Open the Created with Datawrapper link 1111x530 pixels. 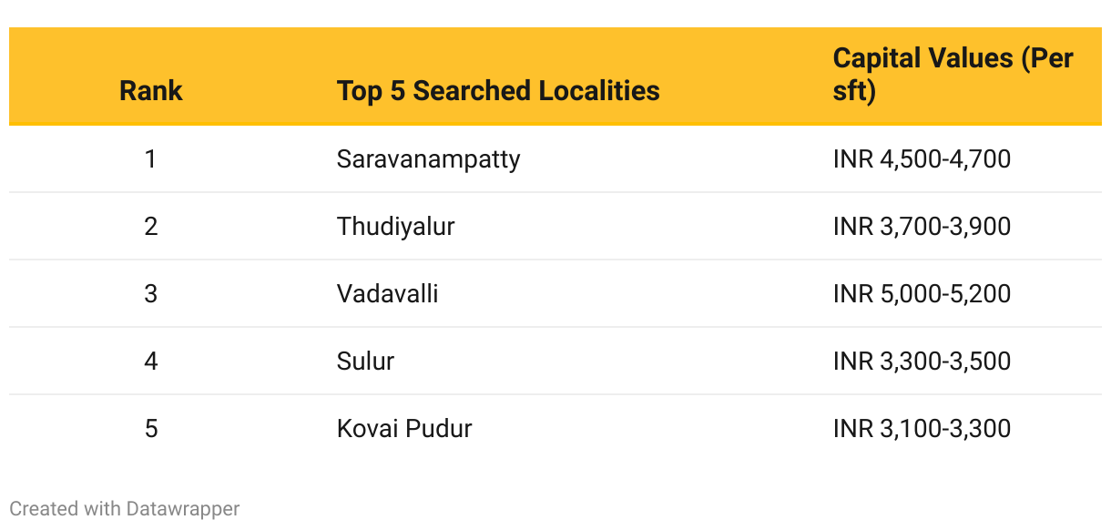click(x=125, y=508)
